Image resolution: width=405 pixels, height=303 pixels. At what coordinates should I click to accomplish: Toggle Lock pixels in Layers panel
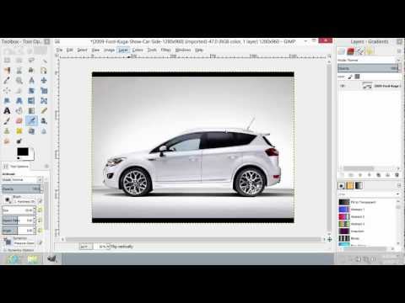[x=350, y=77]
